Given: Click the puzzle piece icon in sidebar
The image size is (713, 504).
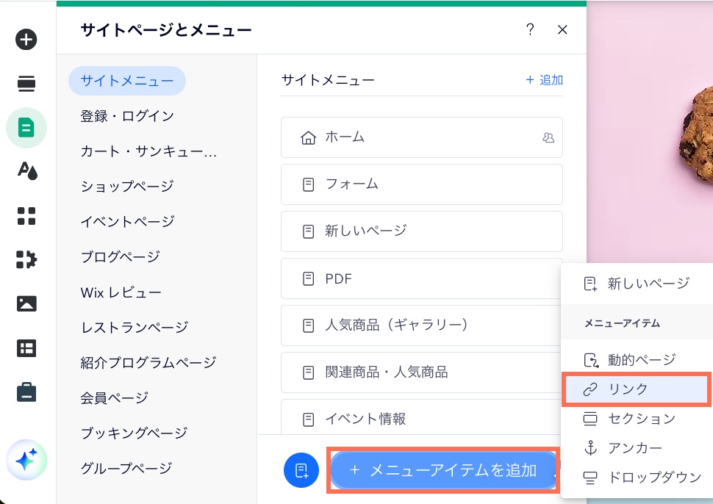Looking at the screenshot, I should 26,259.
